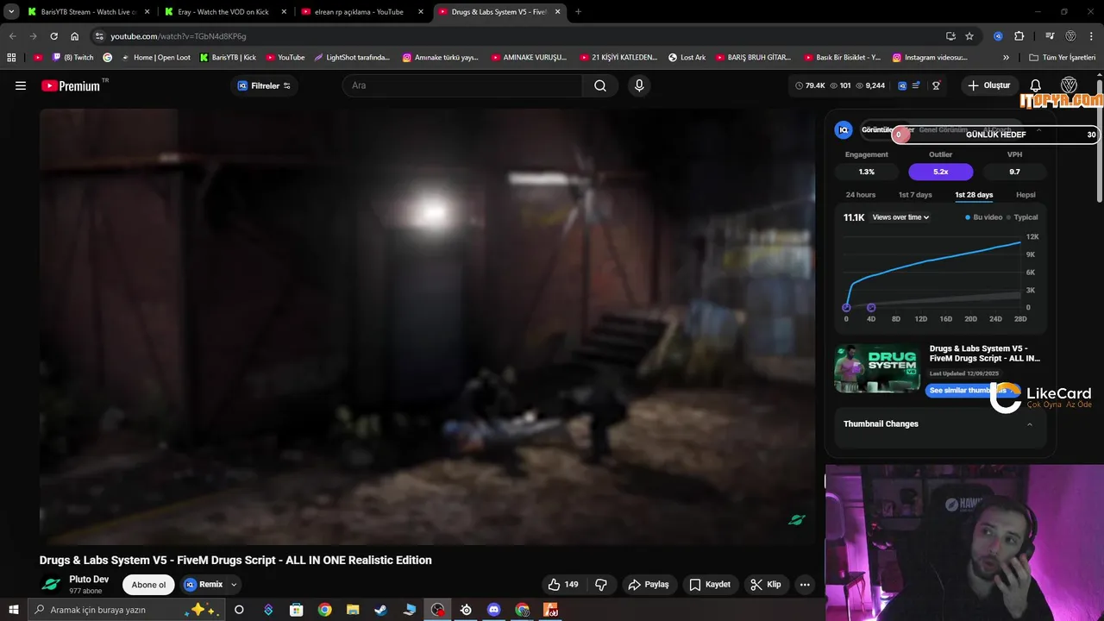Open Tüm Yer İşaretleri bookmarks folder
Image resolution: width=1104 pixels, height=621 pixels.
click(x=1062, y=58)
